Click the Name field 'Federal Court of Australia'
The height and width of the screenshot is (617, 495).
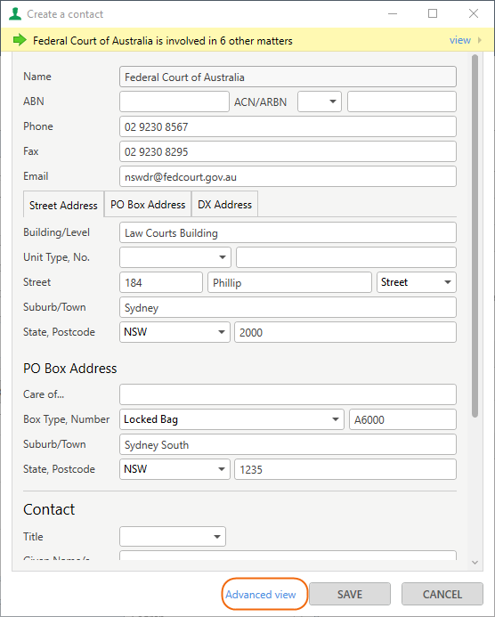tap(288, 77)
